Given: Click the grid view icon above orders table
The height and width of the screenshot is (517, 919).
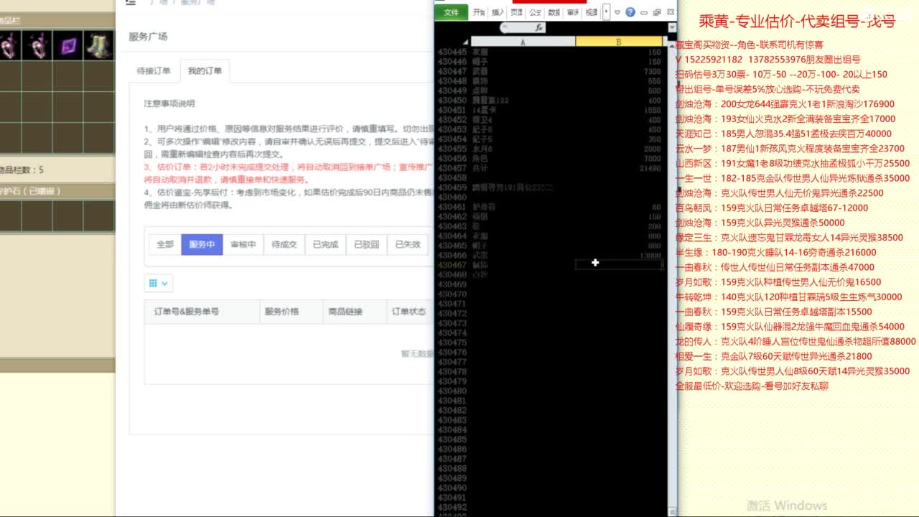Looking at the screenshot, I should [153, 284].
